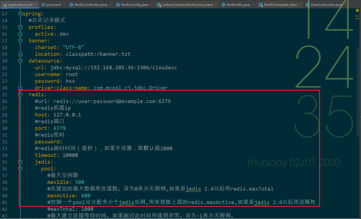Click the RedisController.java class file icon

click(x=71, y=5)
